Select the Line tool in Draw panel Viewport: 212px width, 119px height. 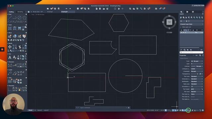point(10,18)
